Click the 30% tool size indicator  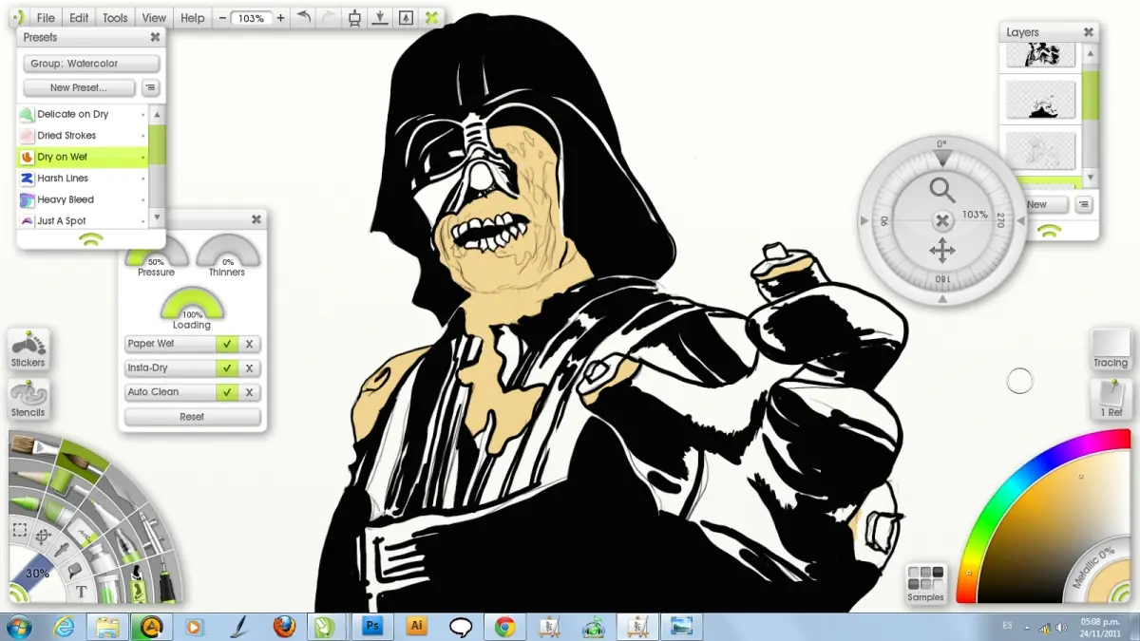[x=36, y=574]
